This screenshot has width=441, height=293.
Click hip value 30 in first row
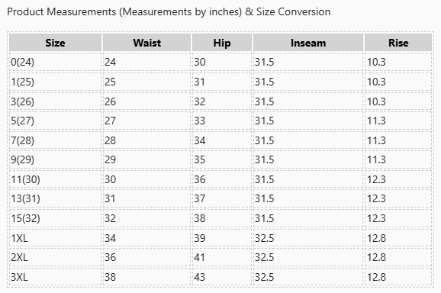click(x=222, y=62)
